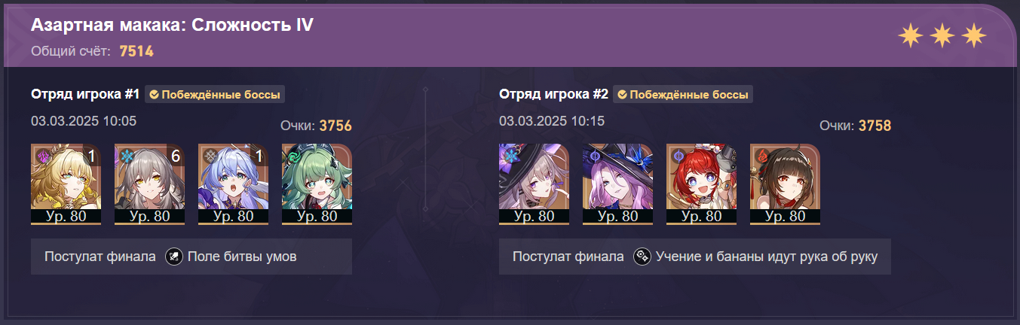Open Побеждённые боссы badge for Отряд игрока #1
Image resolution: width=1020 pixels, height=325 pixels.
215,95
